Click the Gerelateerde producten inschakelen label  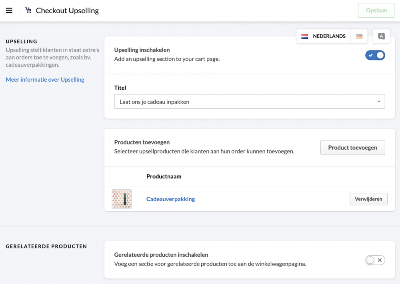point(161,255)
